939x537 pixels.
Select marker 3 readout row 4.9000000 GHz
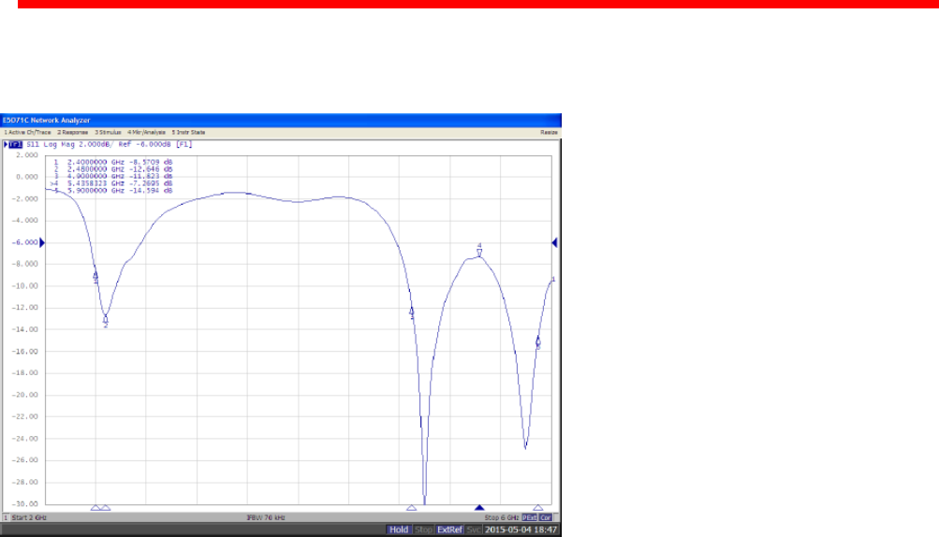[113, 177]
